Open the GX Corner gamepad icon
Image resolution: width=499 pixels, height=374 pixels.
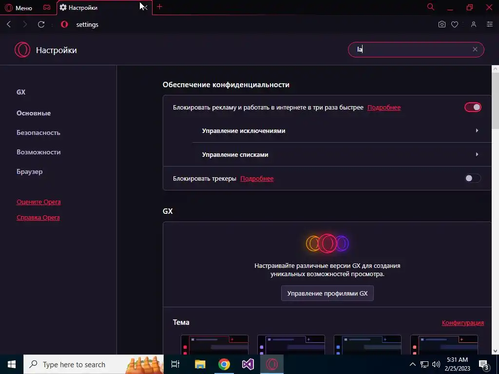click(47, 7)
